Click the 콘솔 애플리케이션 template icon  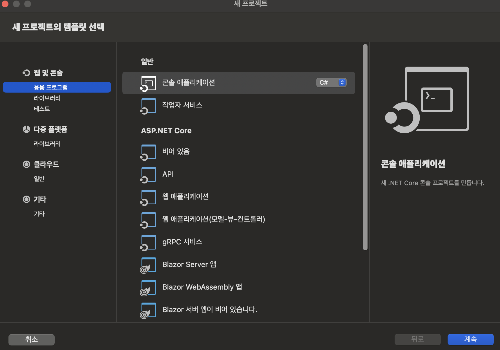point(148,84)
